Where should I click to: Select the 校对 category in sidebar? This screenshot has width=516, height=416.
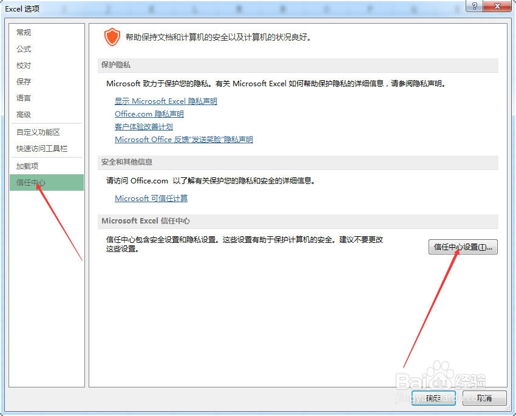pos(24,66)
